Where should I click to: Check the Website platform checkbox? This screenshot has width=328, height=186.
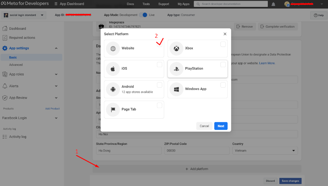coord(159,44)
